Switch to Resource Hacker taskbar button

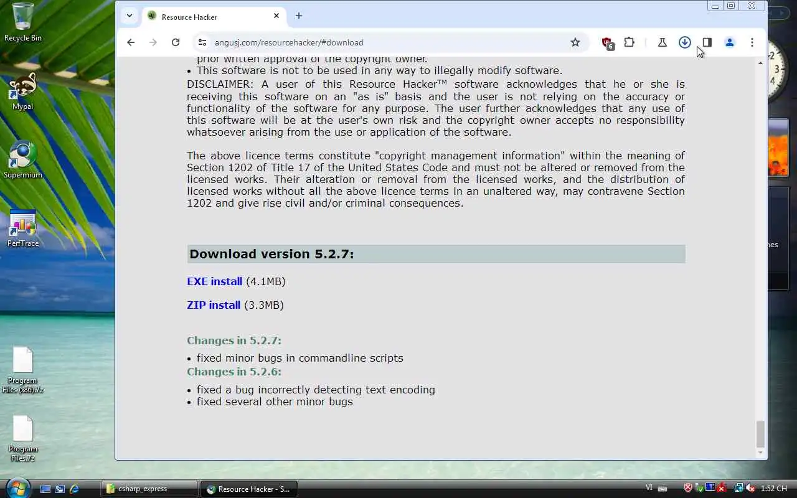pyautogui.click(x=249, y=489)
